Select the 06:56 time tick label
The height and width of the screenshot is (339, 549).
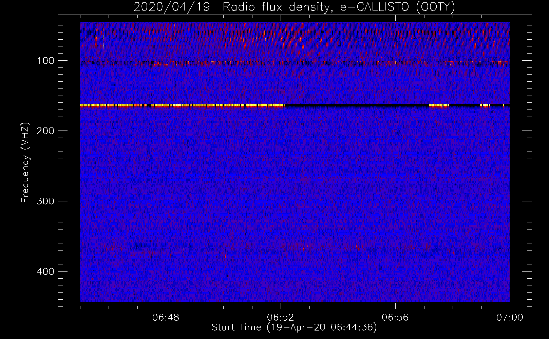(395, 318)
